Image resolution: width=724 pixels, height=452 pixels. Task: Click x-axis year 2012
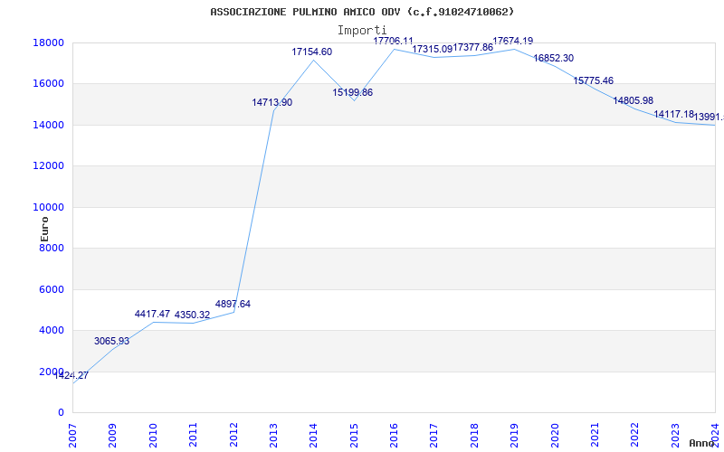233,435
